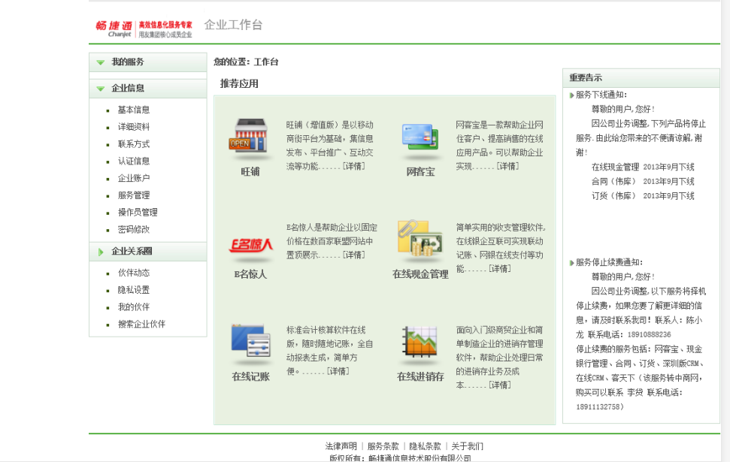The width and height of the screenshot is (730, 462).
Task: Go to 密码修改 page
Action: (x=134, y=229)
